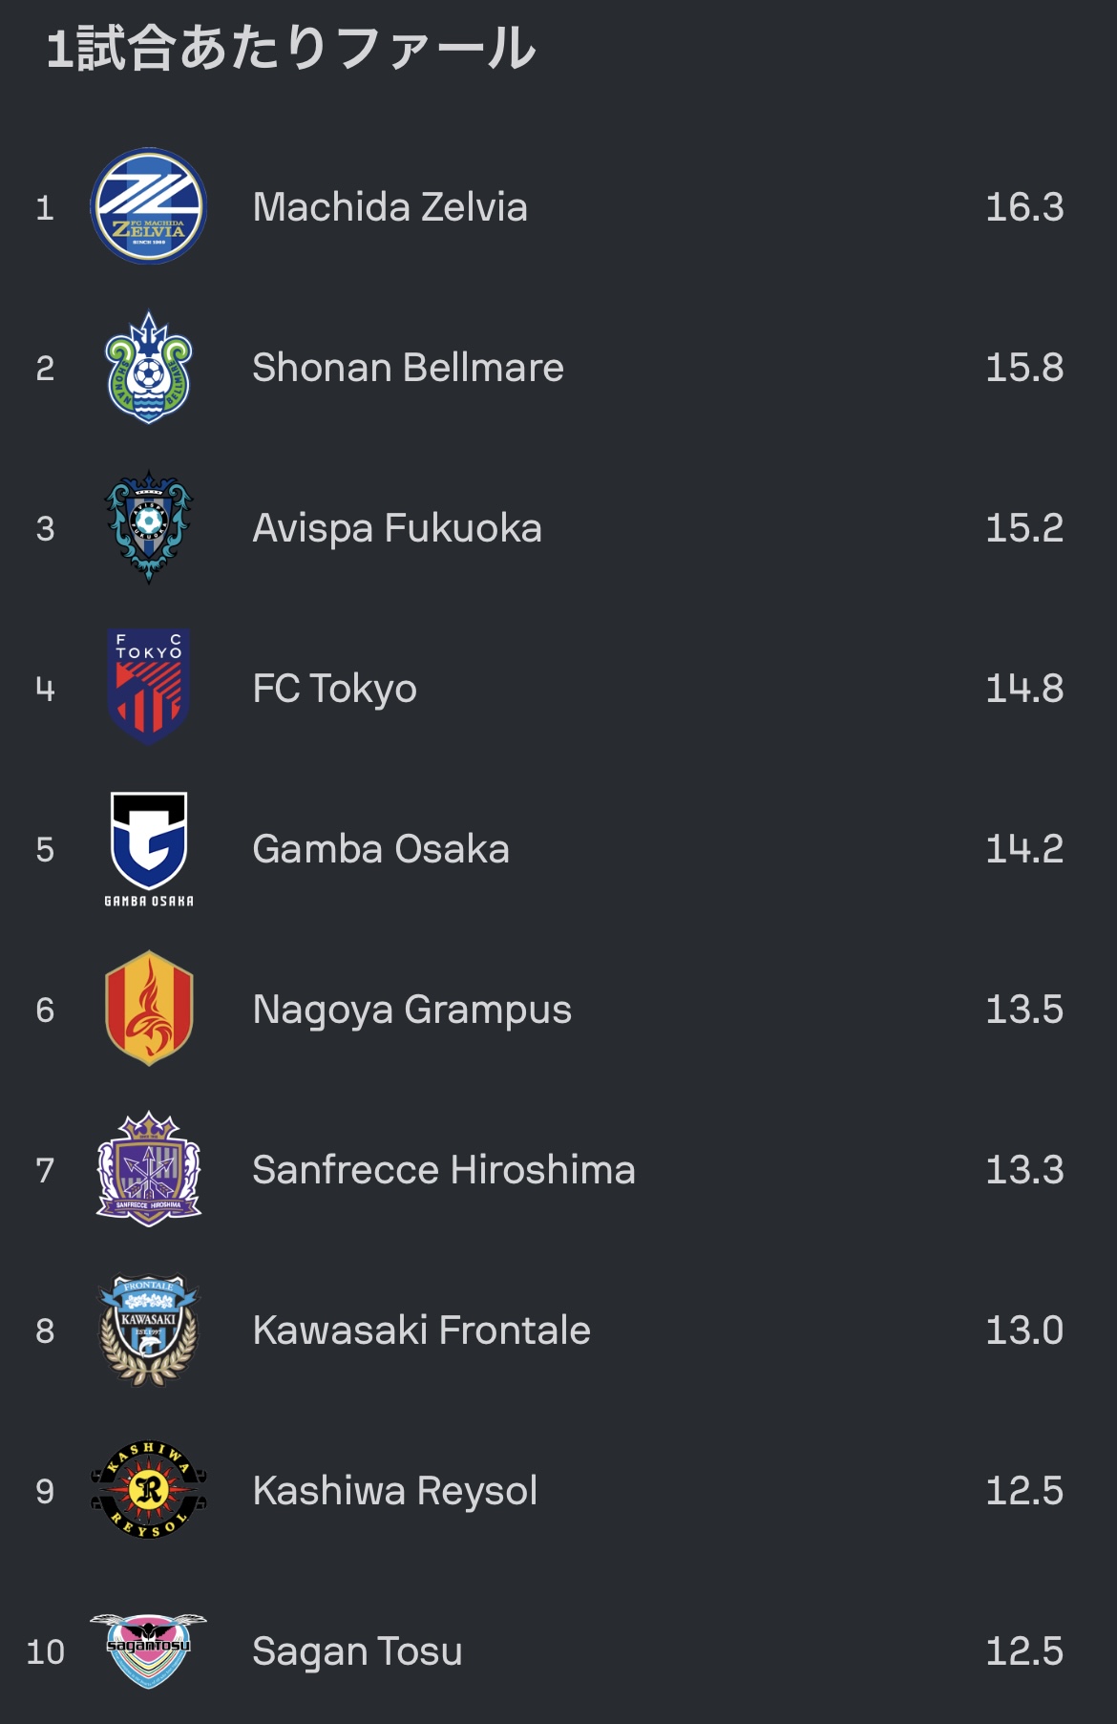Tap the Gamba Osaka logo
1117x1724 pixels.
pos(149,848)
